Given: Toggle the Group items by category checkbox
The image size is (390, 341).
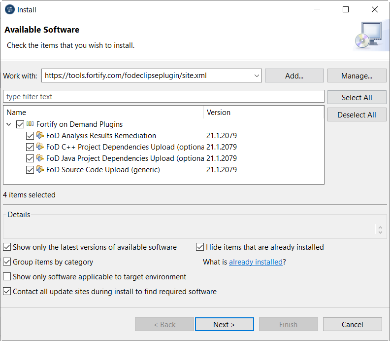Looking at the screenshot, I should (x=7, y=262).
